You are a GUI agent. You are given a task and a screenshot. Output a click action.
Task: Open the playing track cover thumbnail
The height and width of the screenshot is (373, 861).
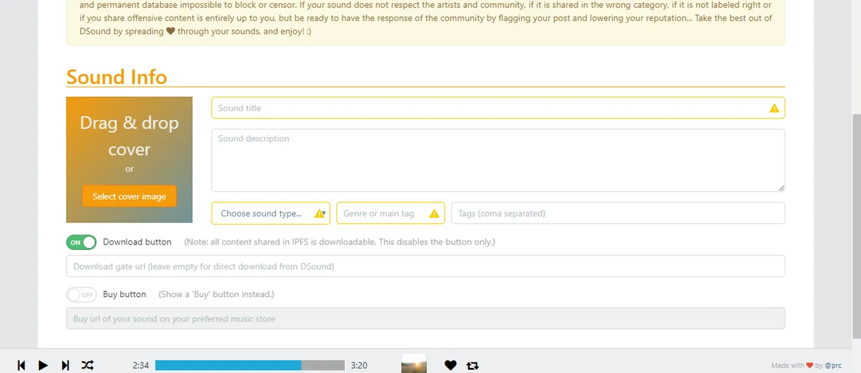pos(414,363)
